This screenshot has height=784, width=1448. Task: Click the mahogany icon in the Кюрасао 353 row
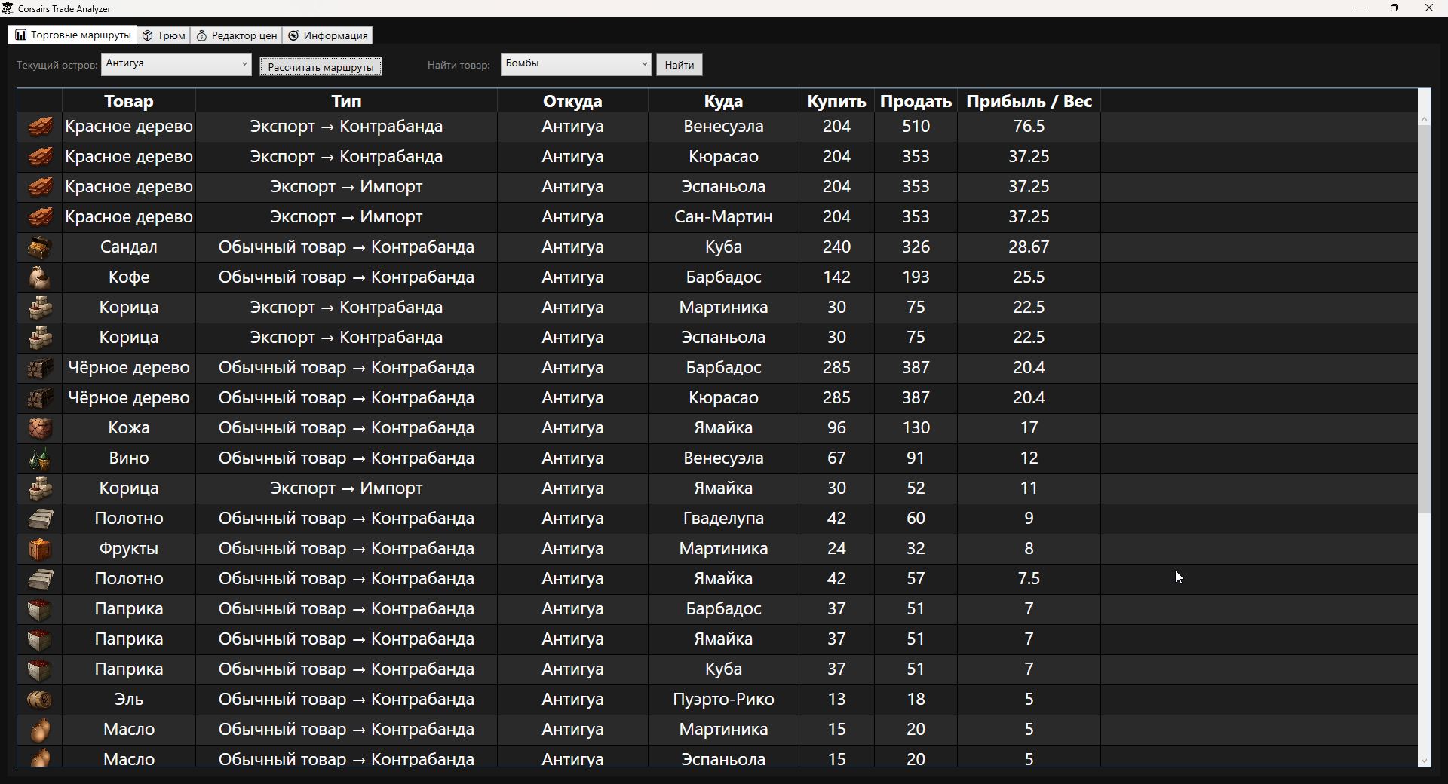point(40,157)
